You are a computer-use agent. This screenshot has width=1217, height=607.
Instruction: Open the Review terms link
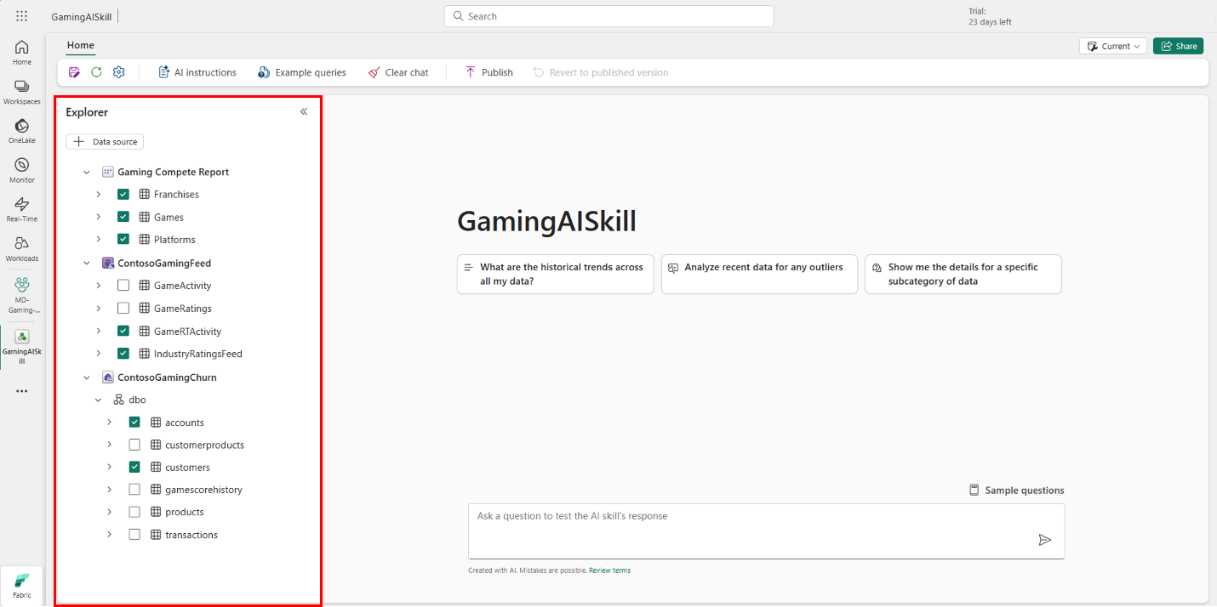[609, 570]
